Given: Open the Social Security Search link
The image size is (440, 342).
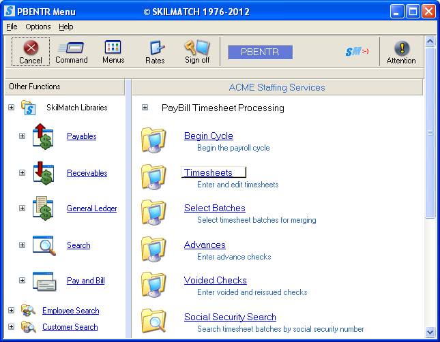Looking at the screenshot, I should (x=230, y=317).
